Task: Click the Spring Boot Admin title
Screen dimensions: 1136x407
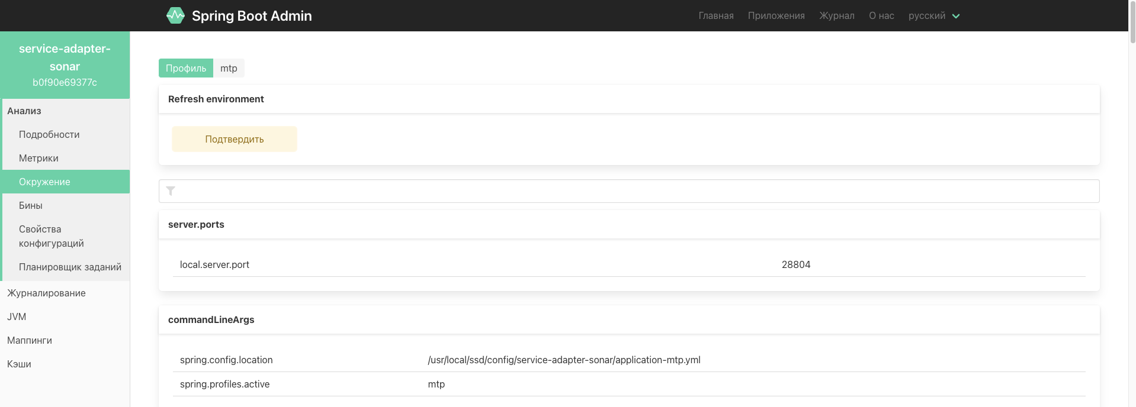Action: point(252,15)
